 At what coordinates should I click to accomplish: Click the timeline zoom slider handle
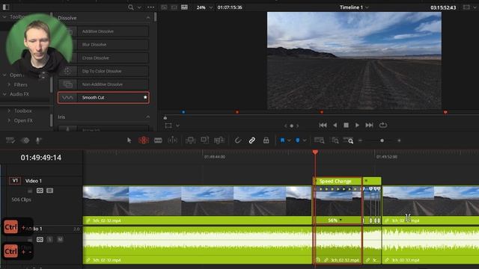click(x=382, y=140)
